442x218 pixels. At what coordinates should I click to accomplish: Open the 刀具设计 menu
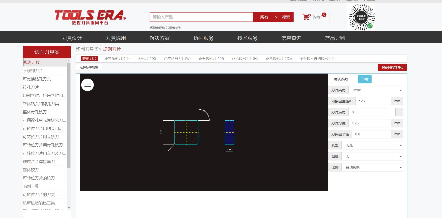click(72, 38)
